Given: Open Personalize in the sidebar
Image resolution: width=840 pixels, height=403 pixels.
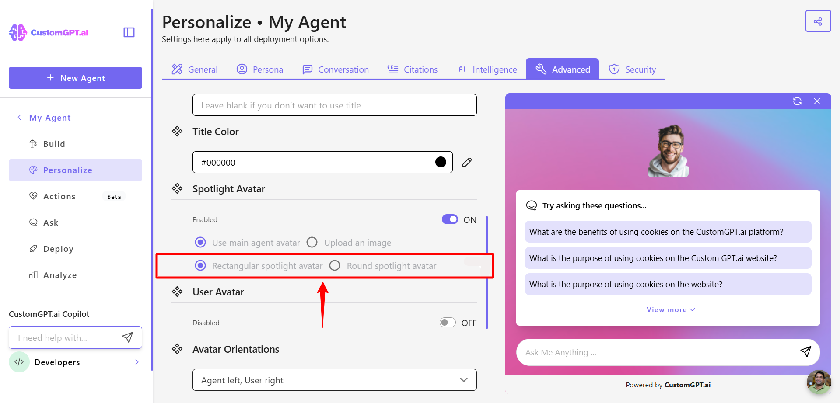Looking at the screenshot, I should (x=75, y=170).
